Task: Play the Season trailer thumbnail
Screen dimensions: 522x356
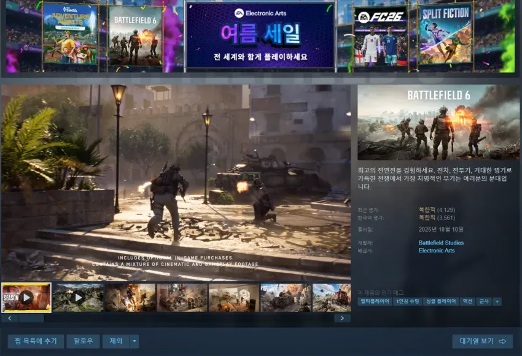Action: pyautogui.click(x=26, y=298)
